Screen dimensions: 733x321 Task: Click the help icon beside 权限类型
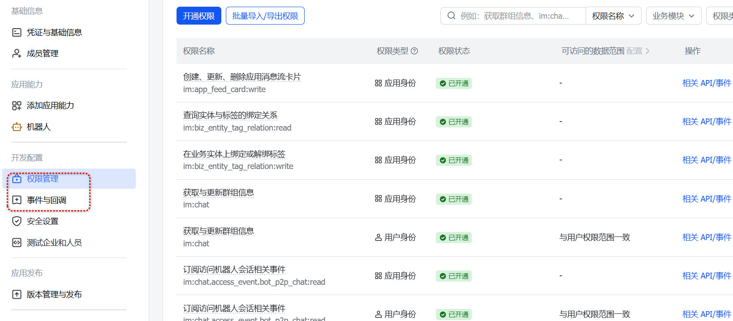[x=414, y=51]
